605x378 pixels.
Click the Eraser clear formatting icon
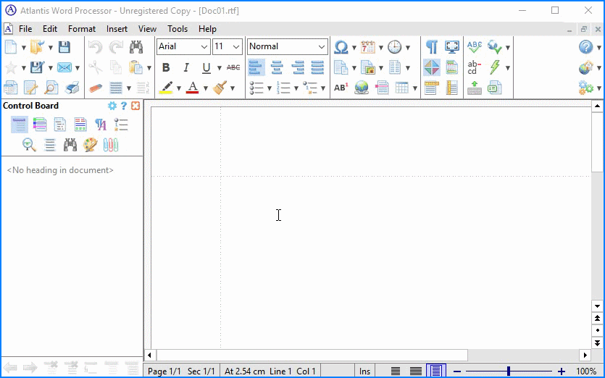[96, 88]
